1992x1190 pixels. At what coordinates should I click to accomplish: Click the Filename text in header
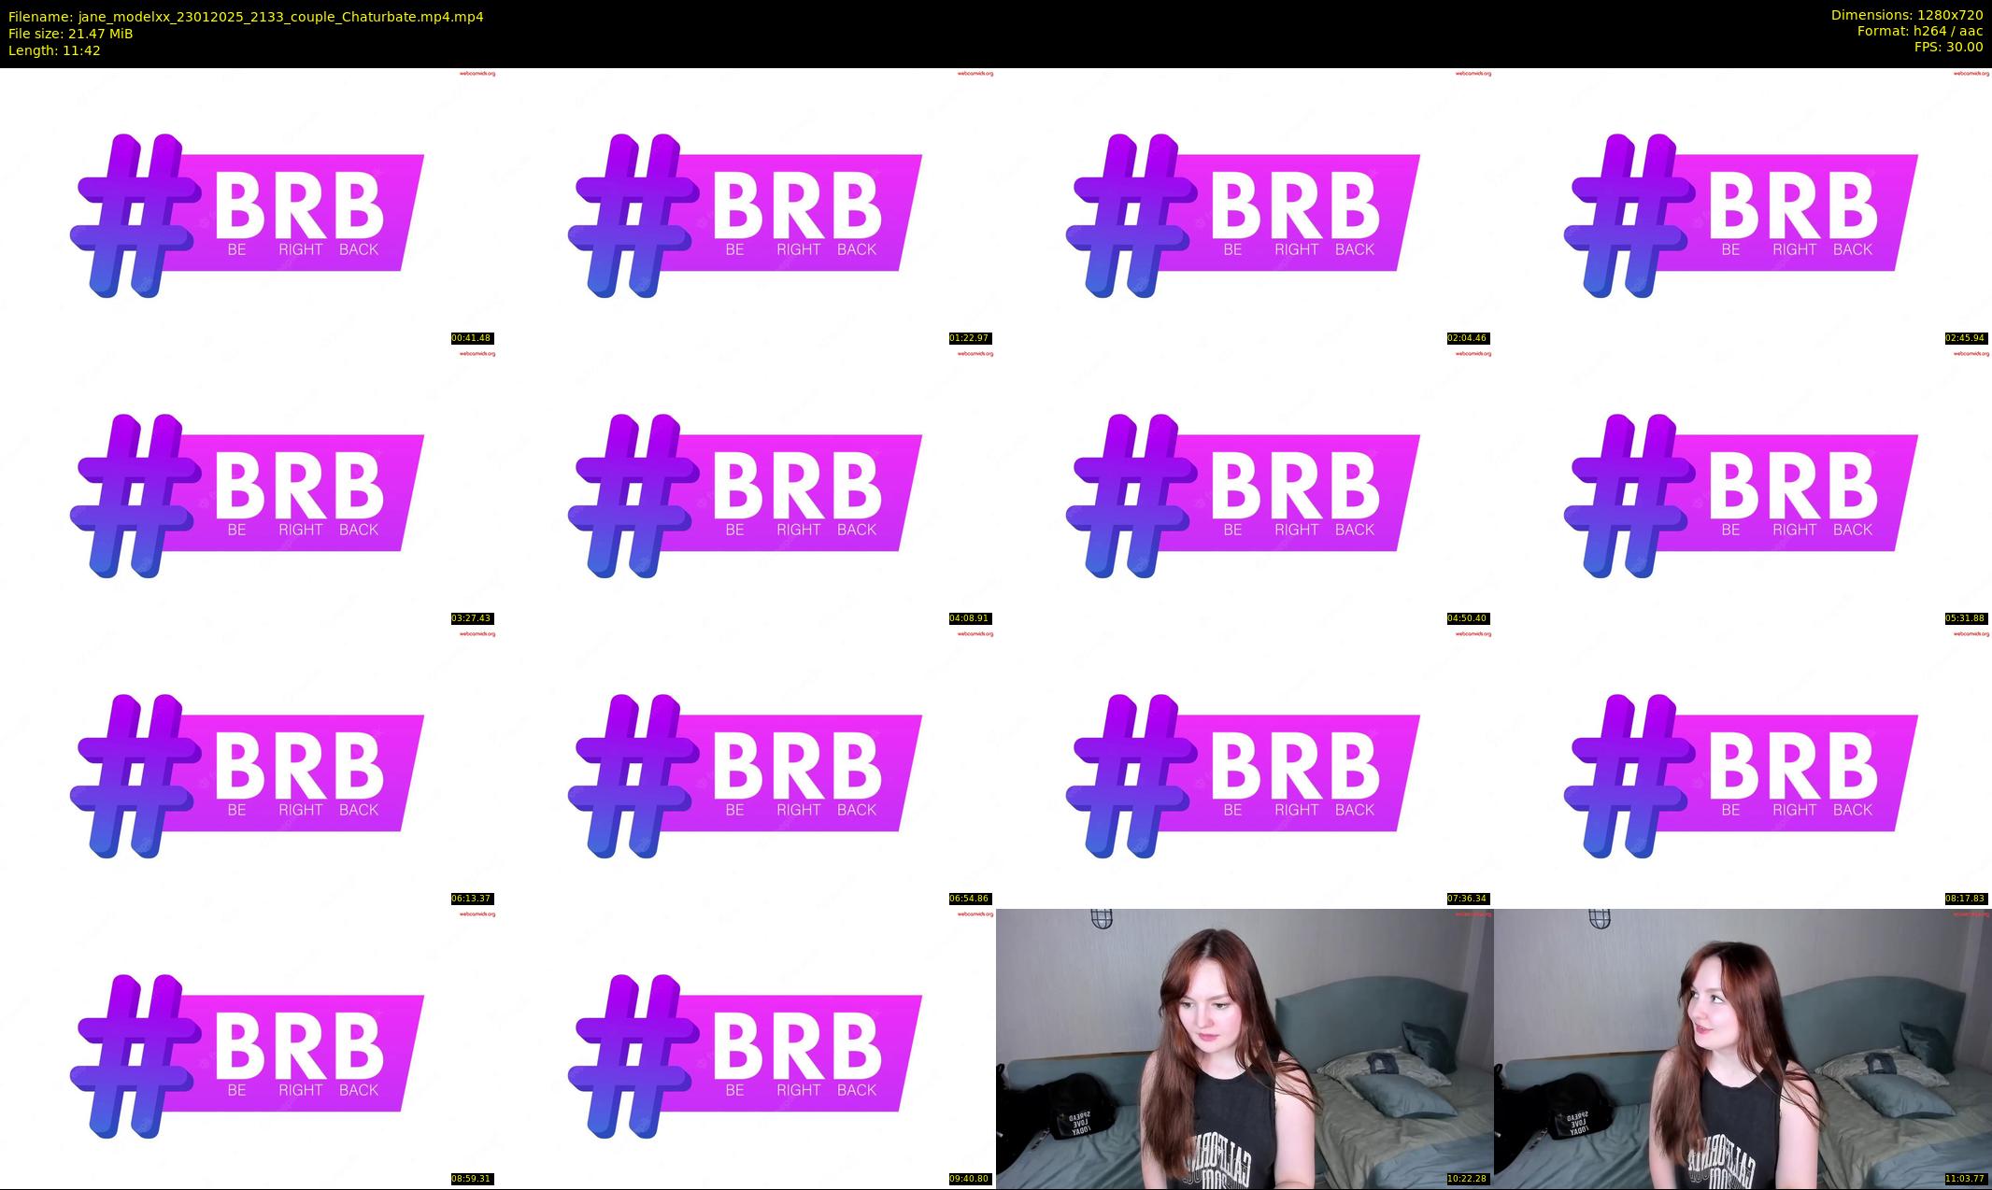pyautogui.click(x=246, y=17)
